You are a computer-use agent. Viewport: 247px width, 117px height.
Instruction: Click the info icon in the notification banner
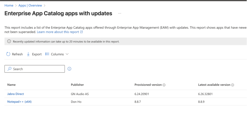(9, 42)
